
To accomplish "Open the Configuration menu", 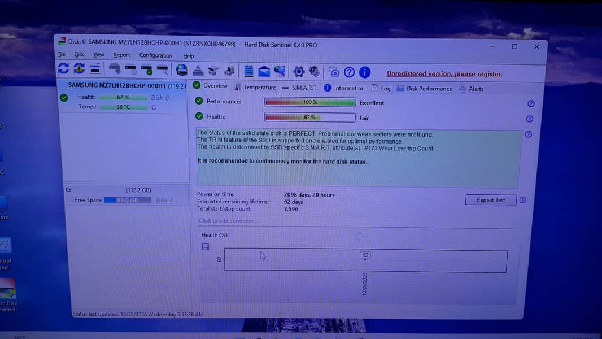I will [155, 56].
